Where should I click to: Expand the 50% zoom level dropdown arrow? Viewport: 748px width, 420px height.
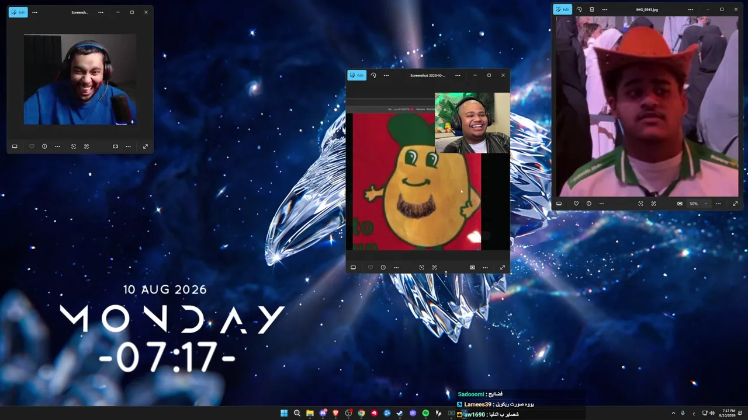705,204
